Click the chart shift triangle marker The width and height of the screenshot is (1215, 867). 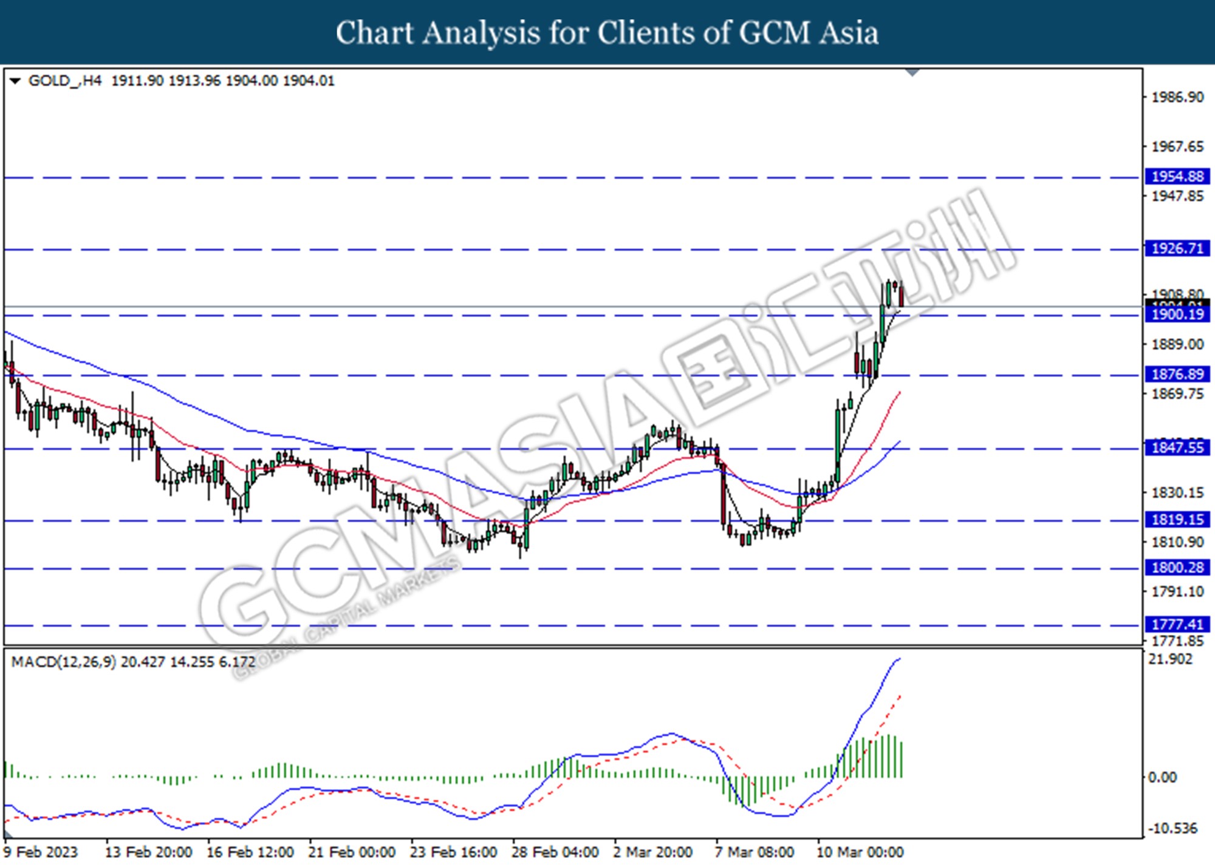pyautogui.click(x=912, y=72)
